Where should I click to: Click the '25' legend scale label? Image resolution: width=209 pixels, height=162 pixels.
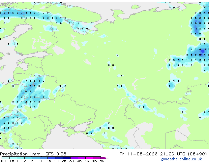click(64, 161)
